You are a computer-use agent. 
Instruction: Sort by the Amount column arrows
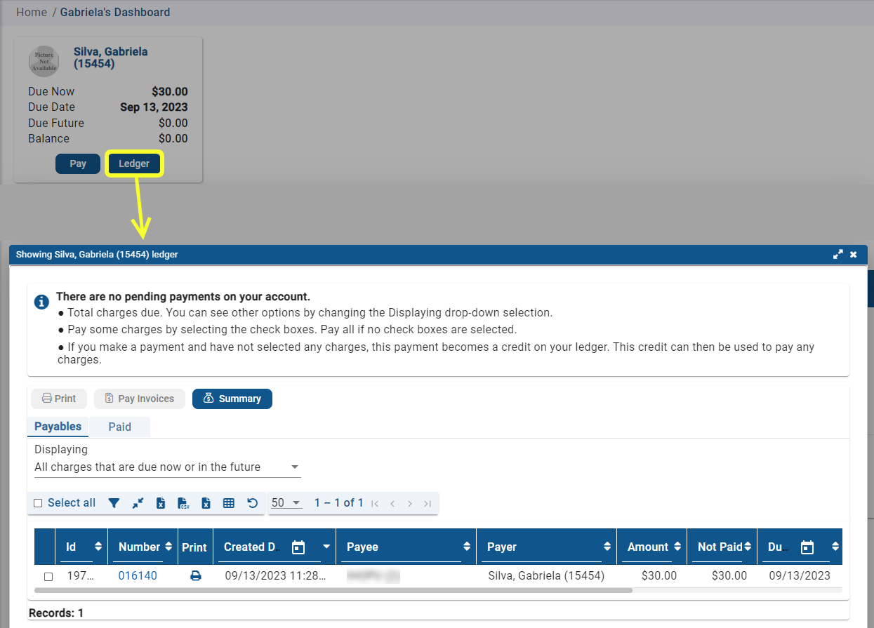click(x=677, y=547)
